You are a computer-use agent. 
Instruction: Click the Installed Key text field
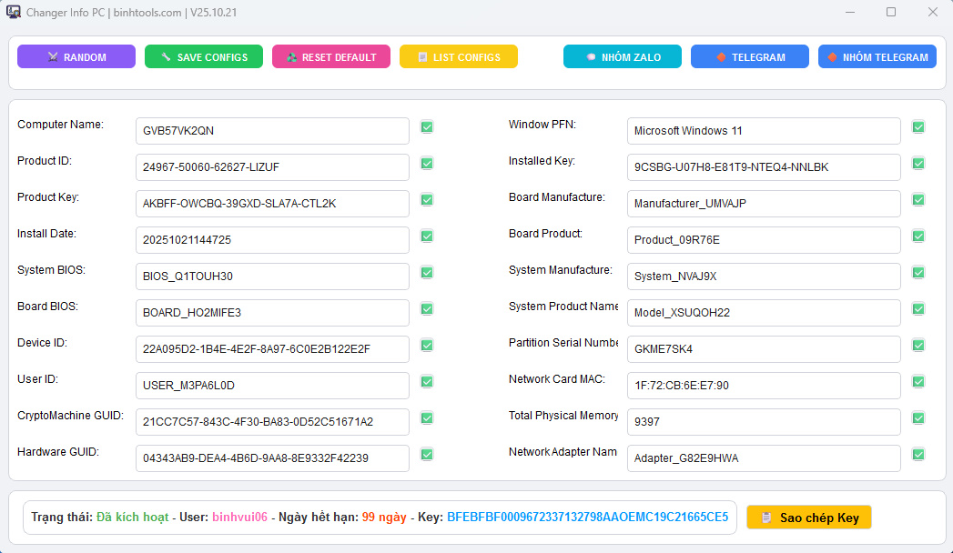click(764, 167)
